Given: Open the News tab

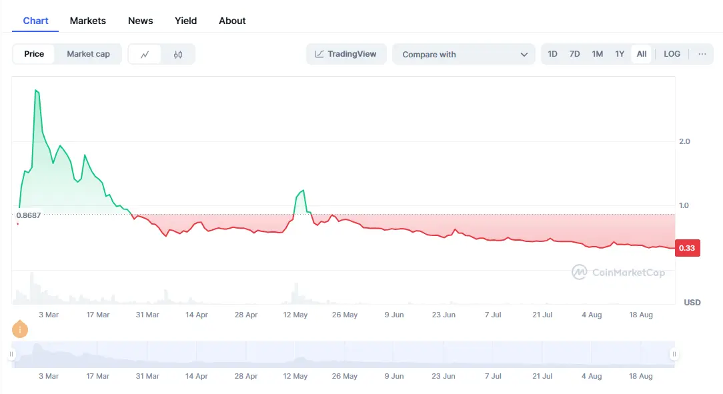Looking at the screenshot, I should (140, 21).
